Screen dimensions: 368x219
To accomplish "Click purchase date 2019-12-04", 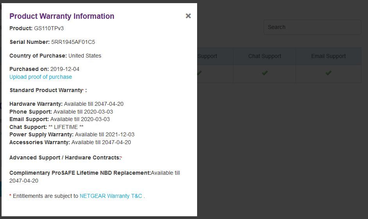I will [x=65, y=69].
